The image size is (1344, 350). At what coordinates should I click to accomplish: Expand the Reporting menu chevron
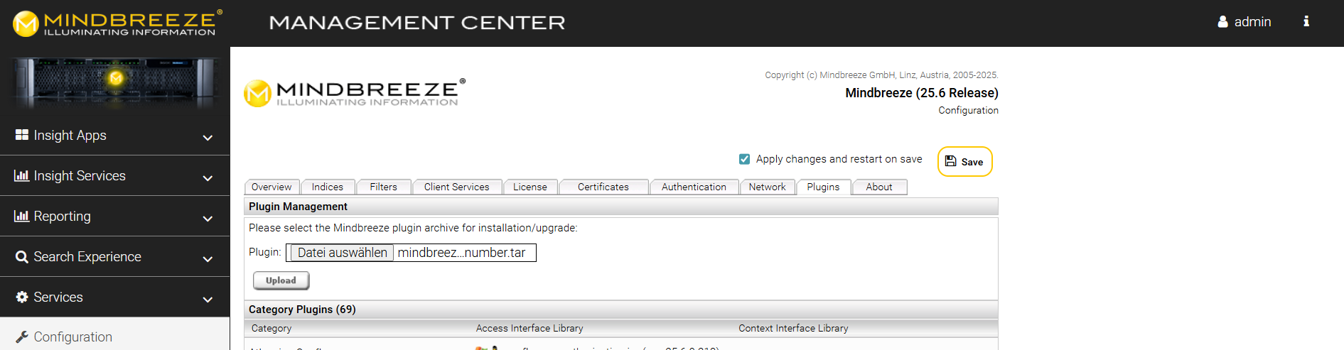208,219
